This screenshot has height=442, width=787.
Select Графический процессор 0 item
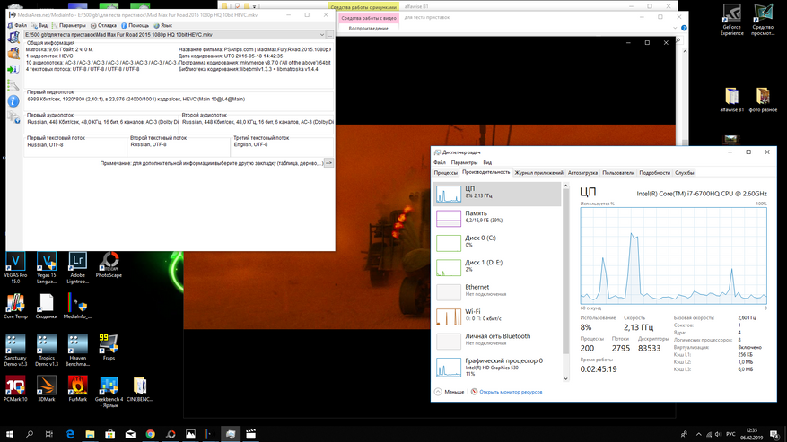coord(497,367)
